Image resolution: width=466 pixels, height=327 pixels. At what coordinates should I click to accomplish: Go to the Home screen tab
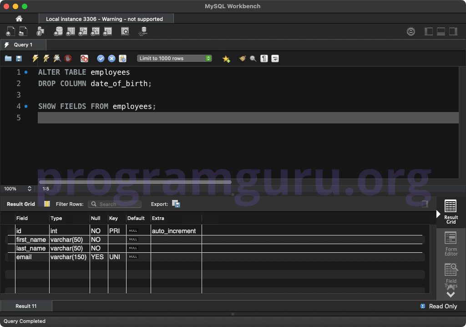(19, 19)
